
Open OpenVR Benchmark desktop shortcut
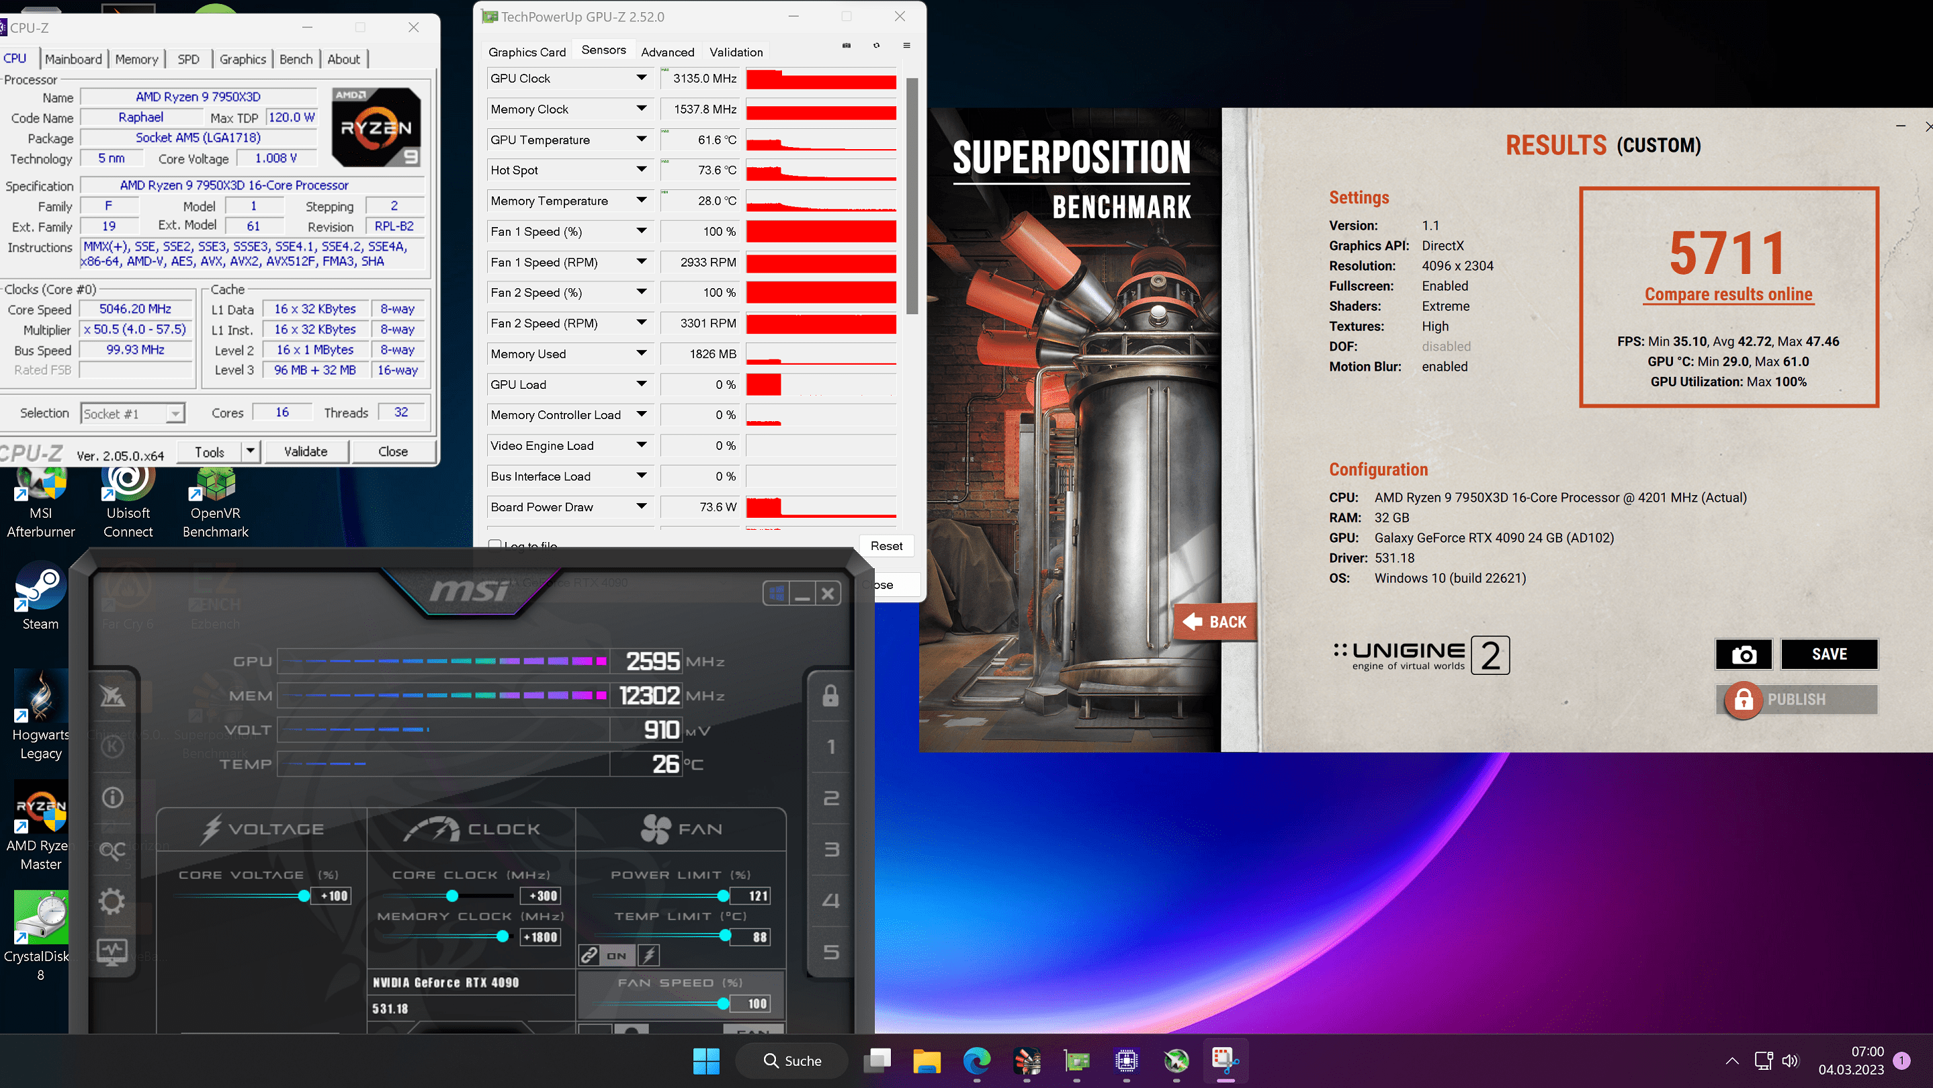tap(216, 501)
